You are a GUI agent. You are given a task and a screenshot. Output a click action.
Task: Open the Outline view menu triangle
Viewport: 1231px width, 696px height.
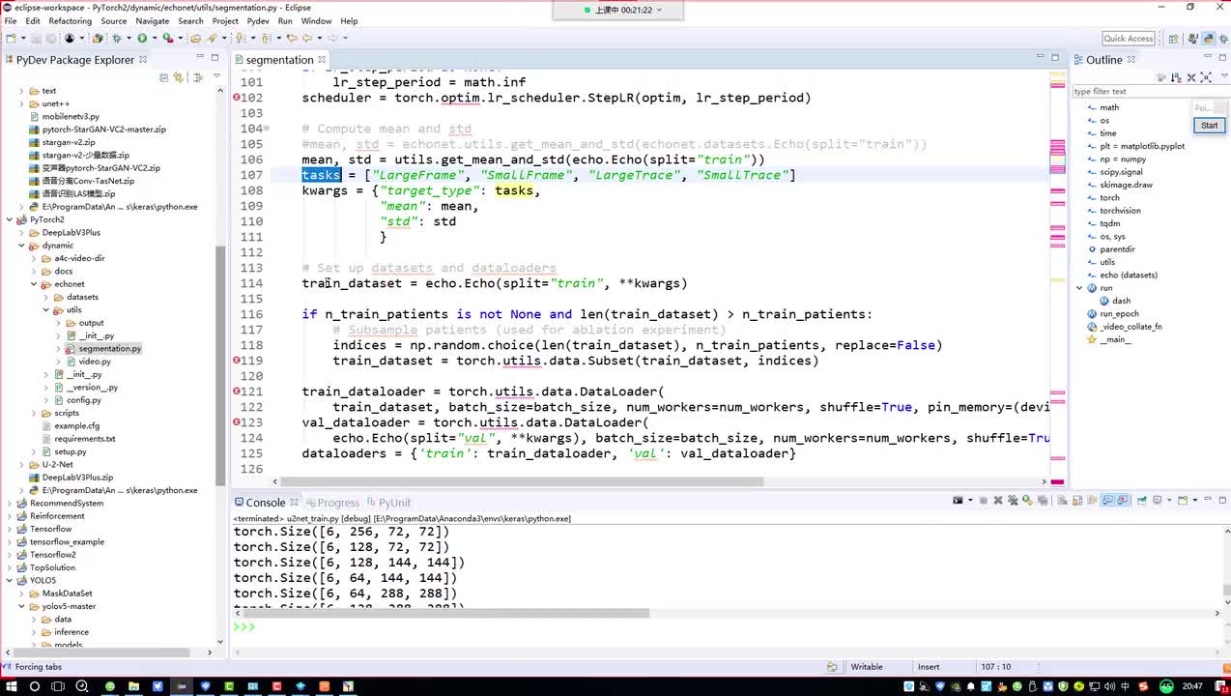click(x=1224, y=76)
